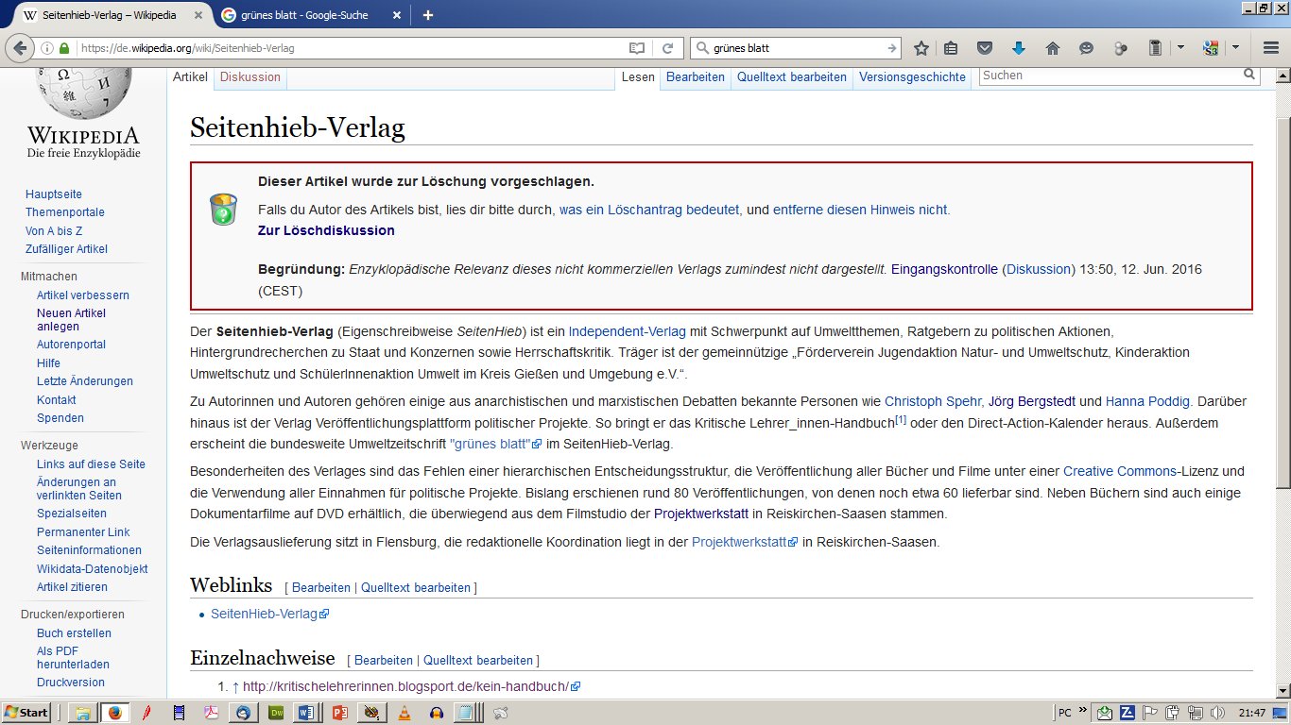Click the system tray volume speaker

1217,713
